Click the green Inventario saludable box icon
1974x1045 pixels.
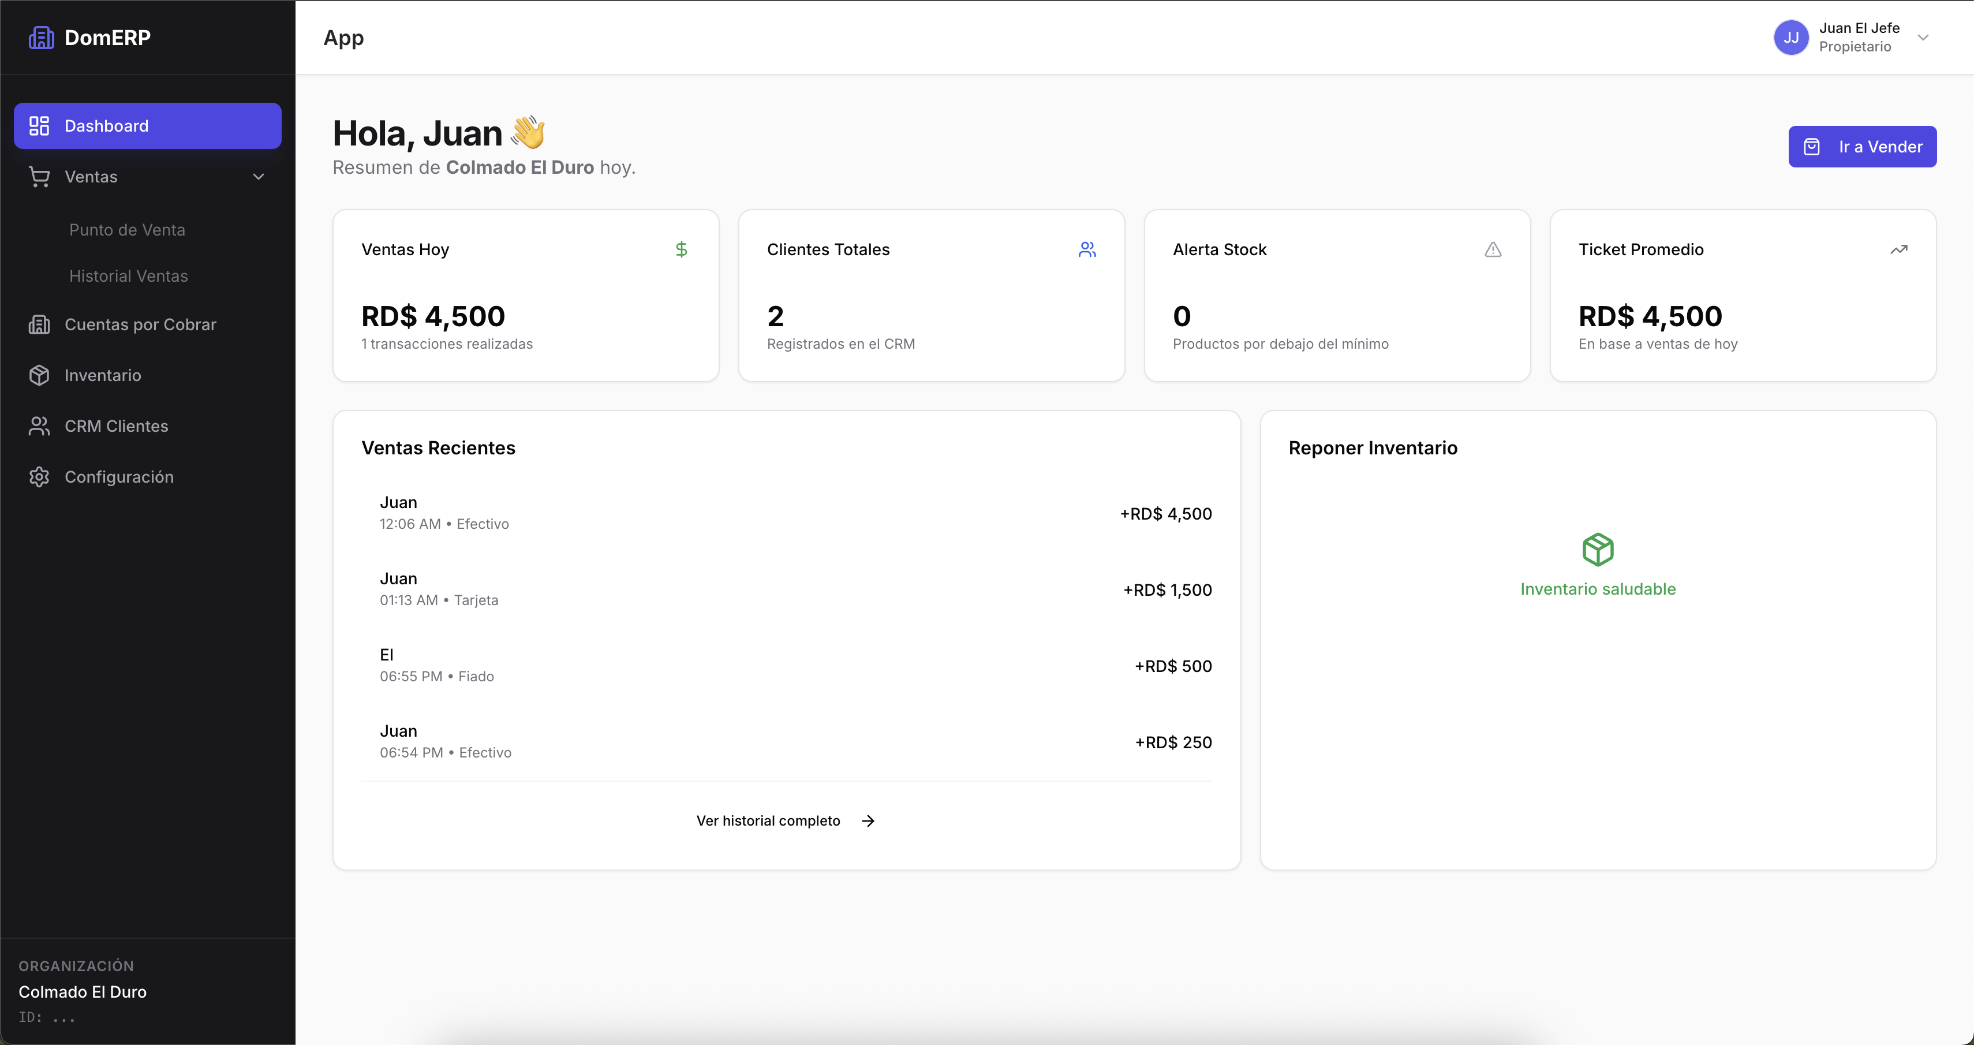pyautogui.click(x=1598, y=550)
